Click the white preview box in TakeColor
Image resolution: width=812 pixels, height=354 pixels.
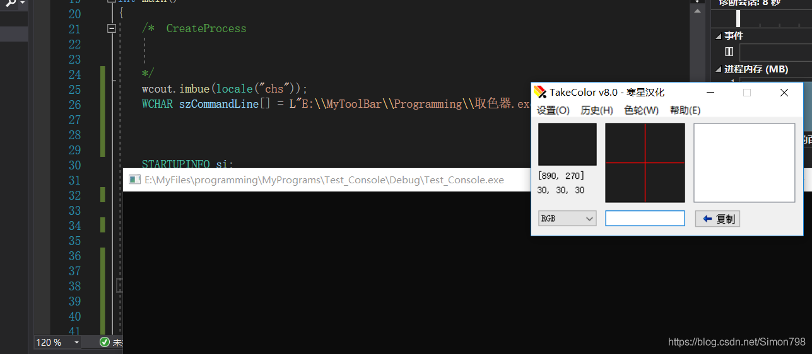[744, 163]
